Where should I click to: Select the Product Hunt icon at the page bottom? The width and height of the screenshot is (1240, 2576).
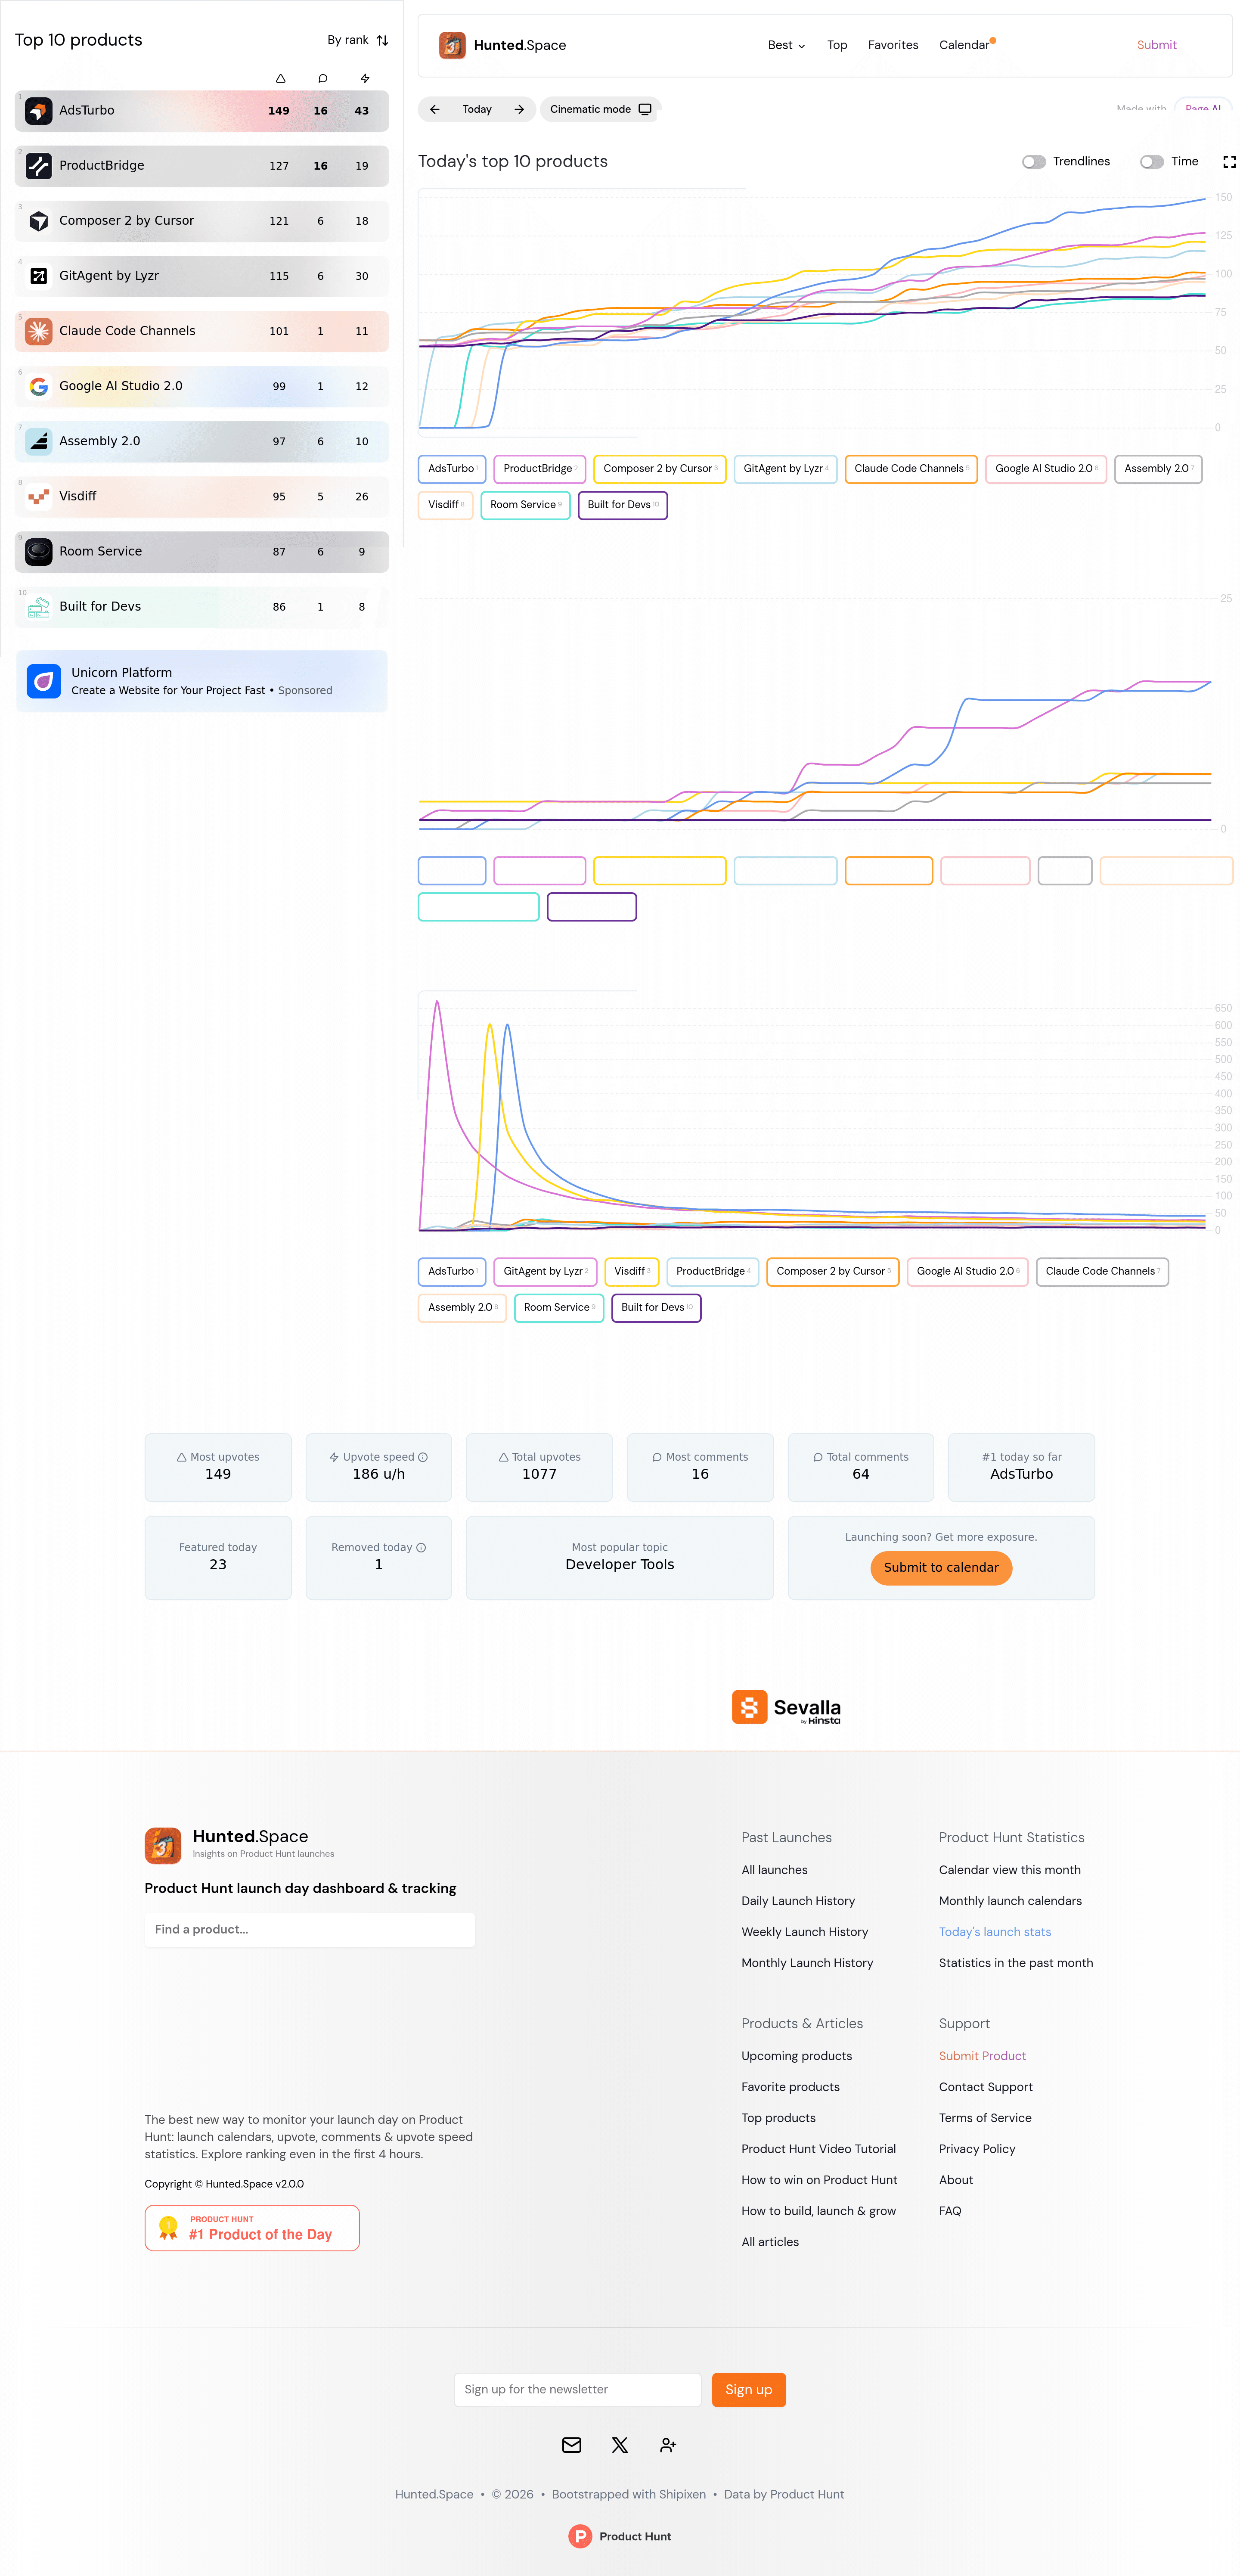(x=581, y=2536)
